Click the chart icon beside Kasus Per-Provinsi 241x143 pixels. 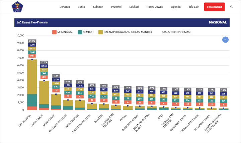pos(19,22)
